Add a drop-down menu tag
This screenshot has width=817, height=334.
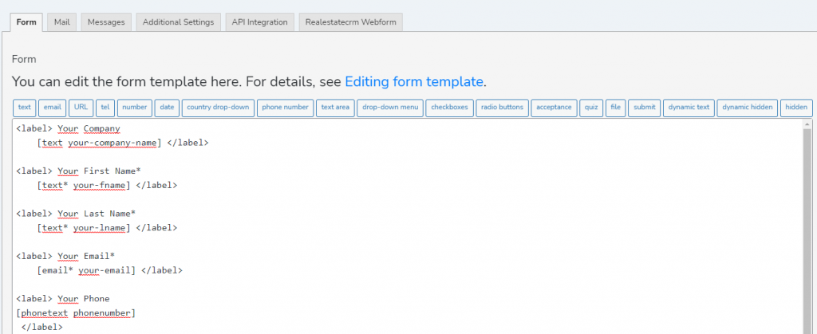point(389,108)
